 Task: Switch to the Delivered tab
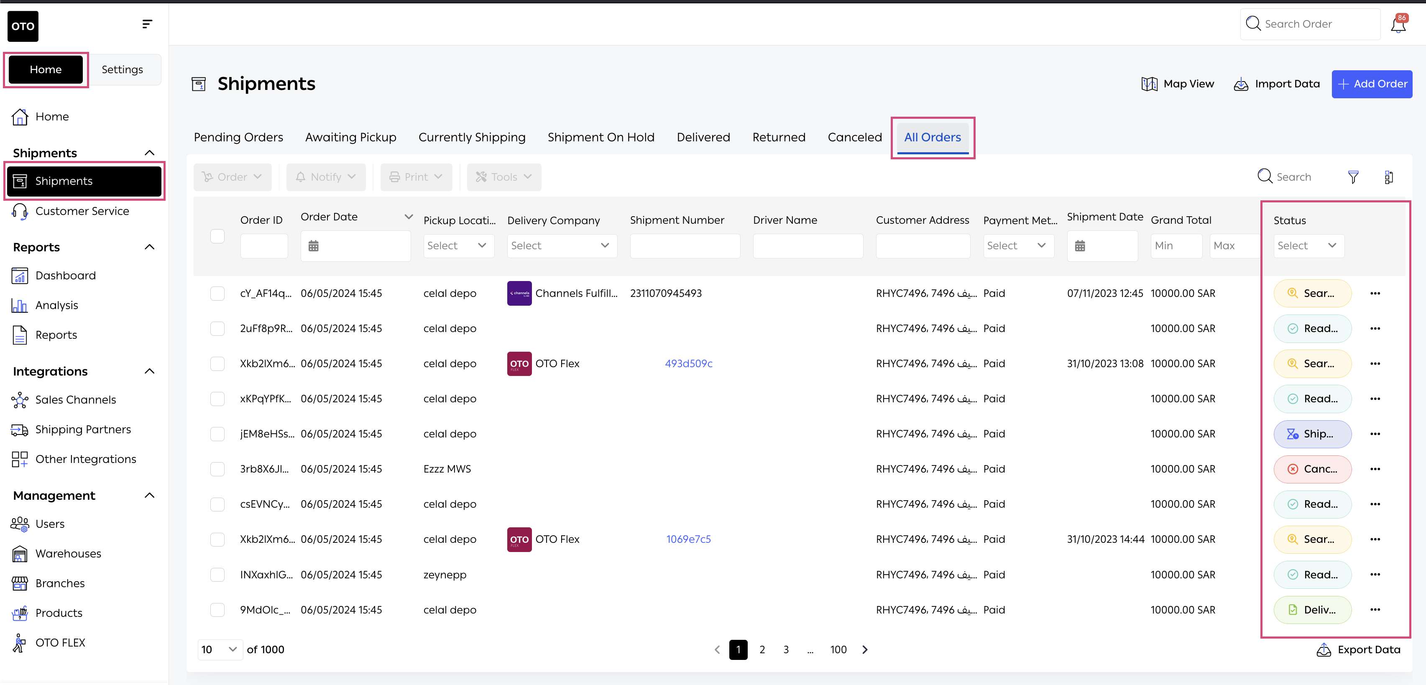click(703, 137)
